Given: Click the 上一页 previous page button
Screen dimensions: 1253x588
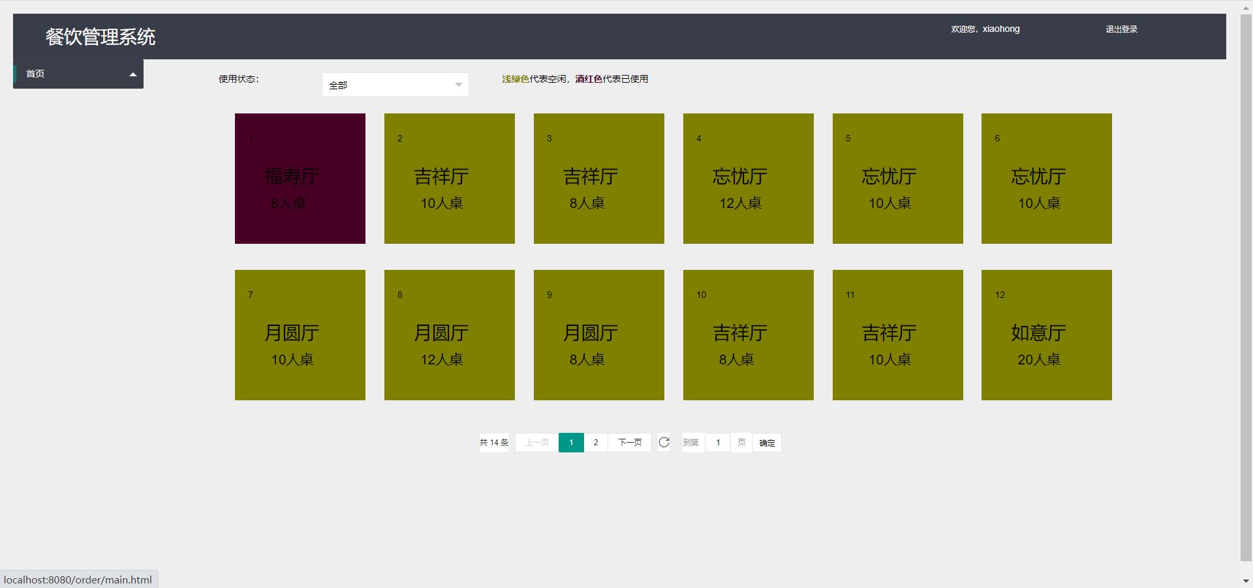Looking at the screenshot, I should (536, 443).
